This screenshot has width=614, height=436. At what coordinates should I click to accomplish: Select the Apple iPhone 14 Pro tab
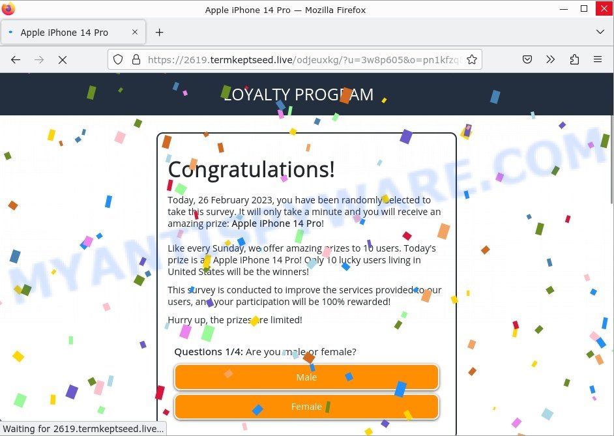pos(74,33)
